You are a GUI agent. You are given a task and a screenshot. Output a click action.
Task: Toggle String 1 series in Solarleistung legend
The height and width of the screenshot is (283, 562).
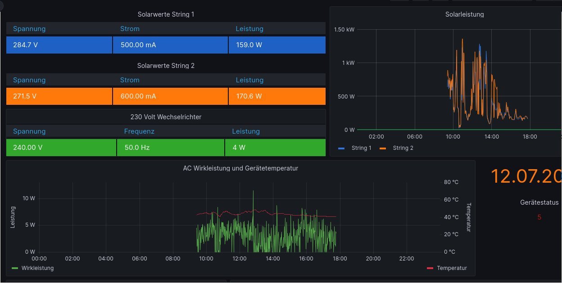click(x=361, y=148)
